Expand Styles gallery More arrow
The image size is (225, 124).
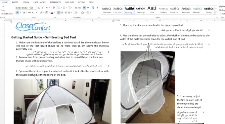216,13
